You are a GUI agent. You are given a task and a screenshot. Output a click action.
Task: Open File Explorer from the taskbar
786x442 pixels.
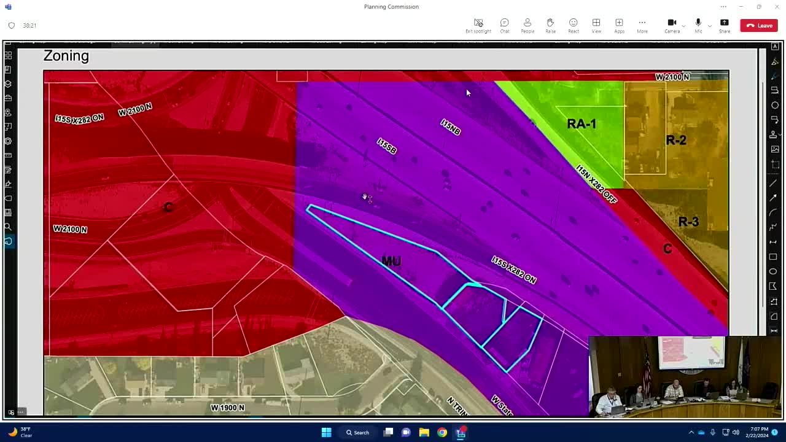click(424, 432)
